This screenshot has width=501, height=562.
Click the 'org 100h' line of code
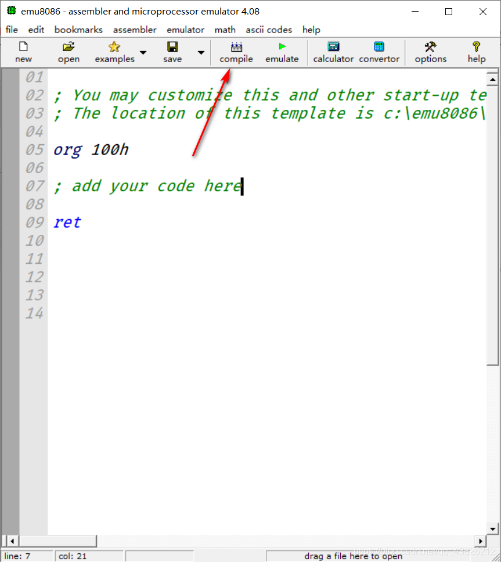tap(91, 149)
